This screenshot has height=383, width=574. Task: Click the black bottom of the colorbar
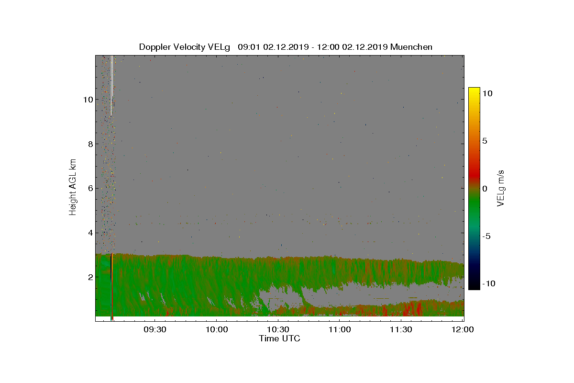pos(474,285)
